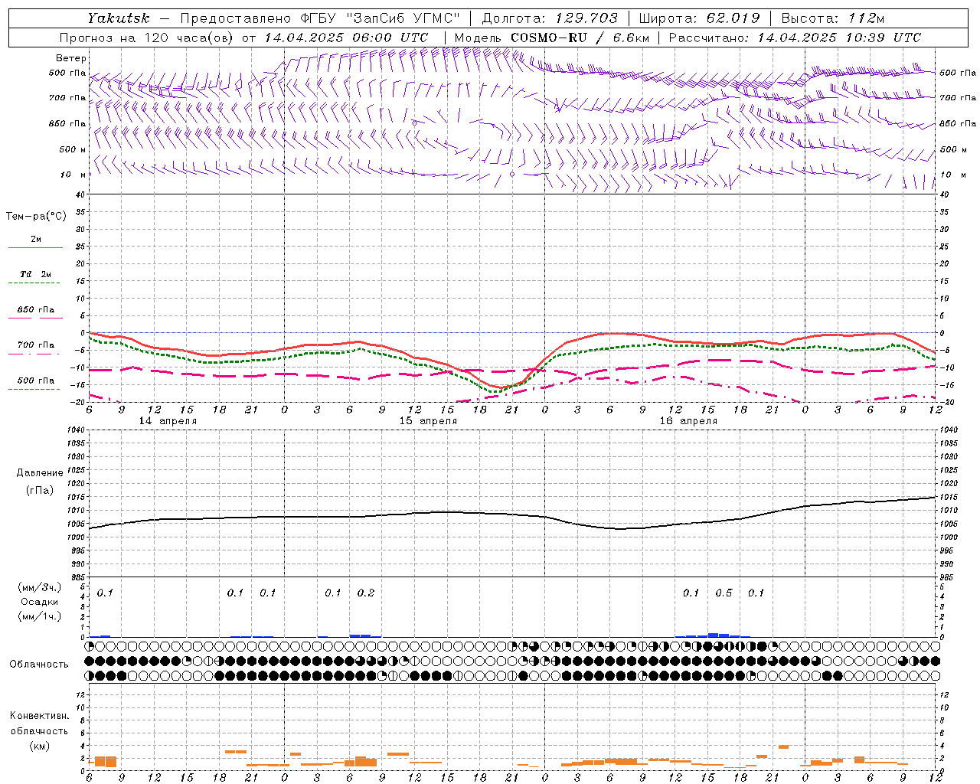Click the '850 гПа' temperature legend entry
Viewport: 980px width, 784px height.
tap(36, 310)
